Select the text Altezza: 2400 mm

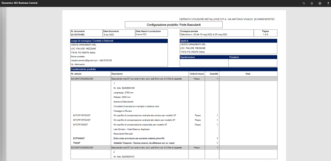[x=122, y=97]
